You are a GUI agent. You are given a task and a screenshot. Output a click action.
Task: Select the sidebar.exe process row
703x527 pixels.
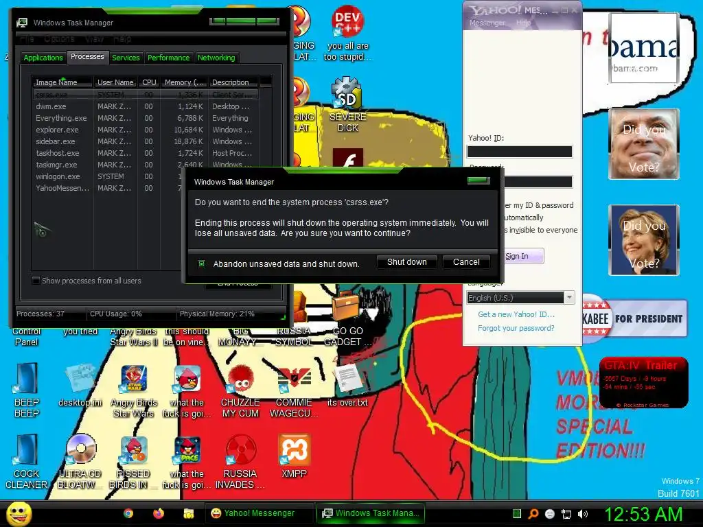(x=146, y=141)
